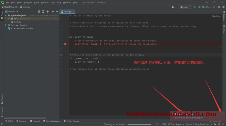Open the Python Packages tool window
Screen dimensions: 226x126
[x=51, y=121]
